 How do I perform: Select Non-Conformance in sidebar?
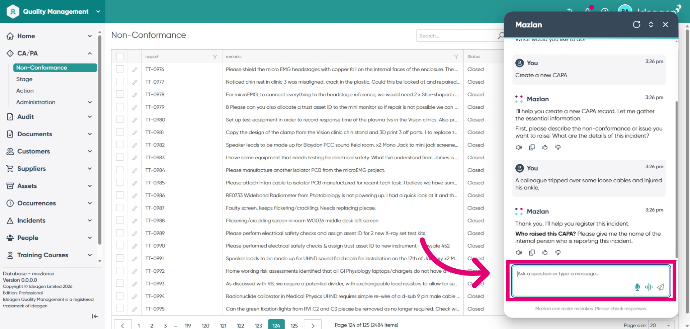pos(55,67)
